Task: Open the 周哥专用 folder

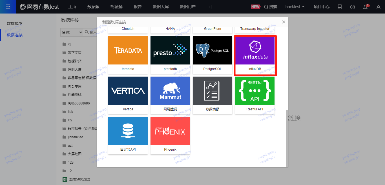Action: (x=72, y=86)
